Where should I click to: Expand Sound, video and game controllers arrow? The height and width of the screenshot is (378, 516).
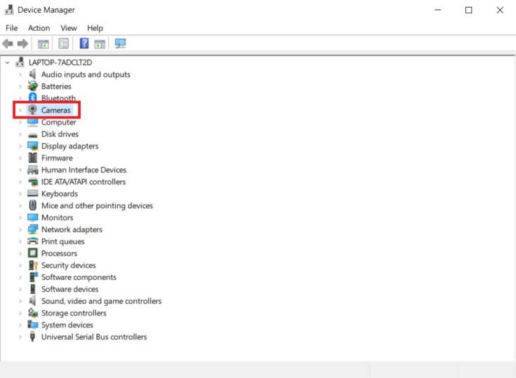[20, 301]
